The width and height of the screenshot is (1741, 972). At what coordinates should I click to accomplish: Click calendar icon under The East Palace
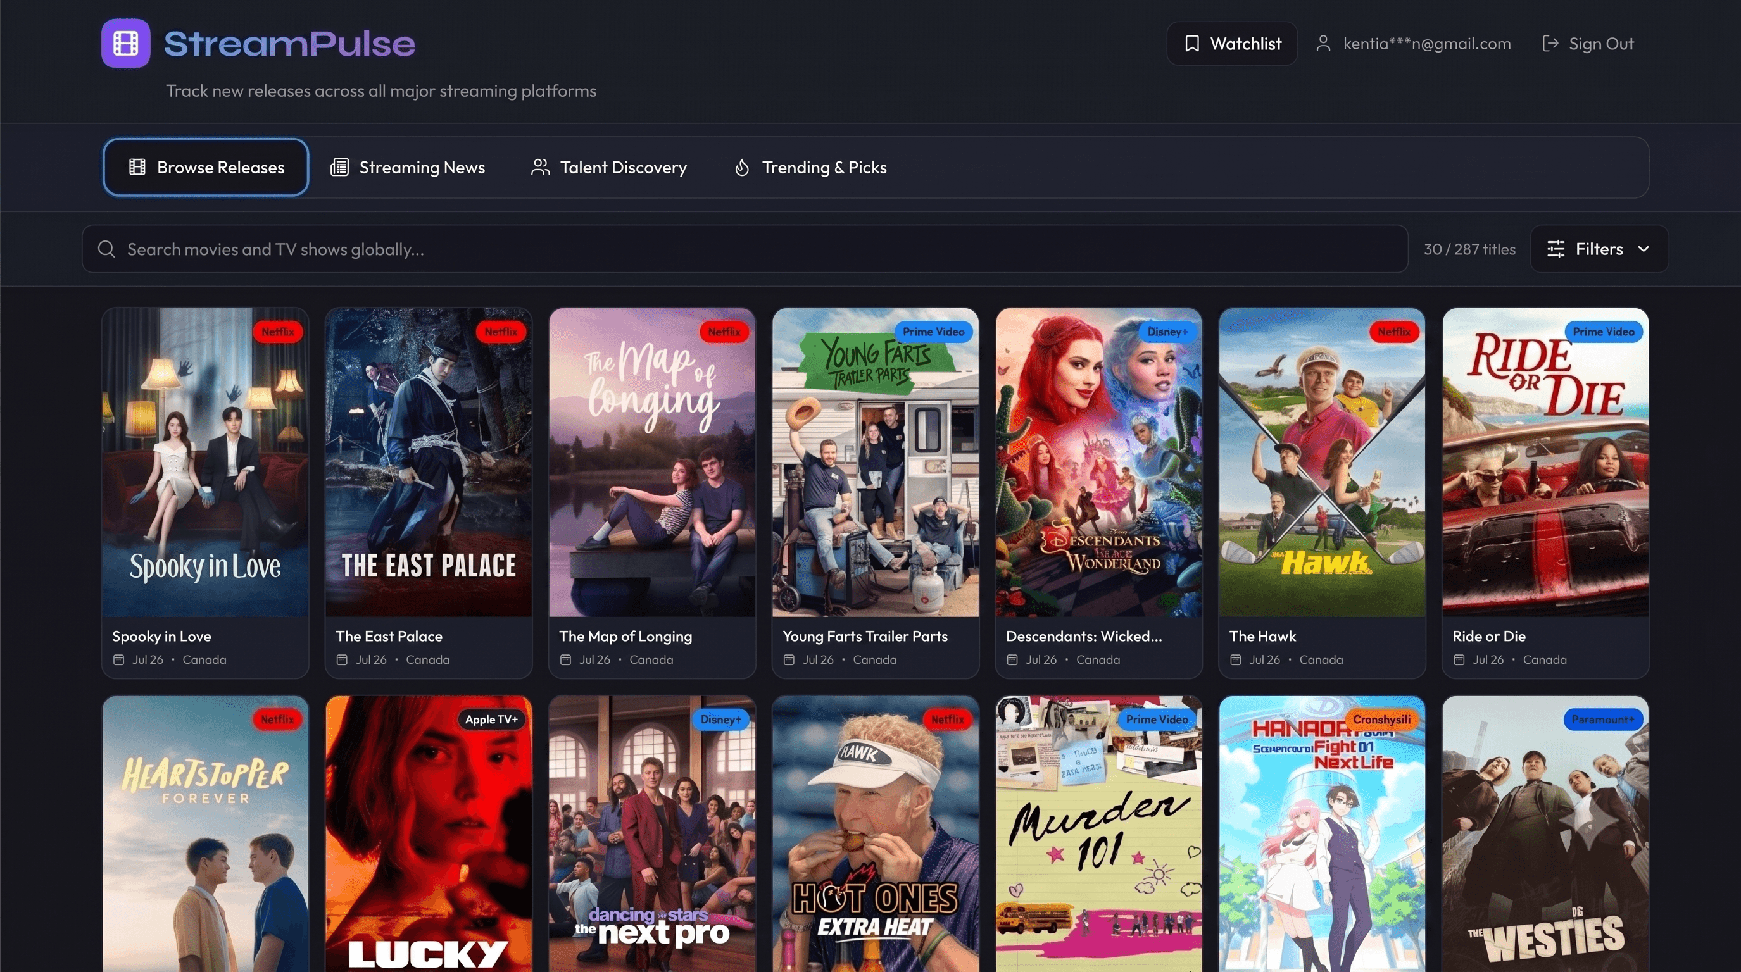point(342,660)
